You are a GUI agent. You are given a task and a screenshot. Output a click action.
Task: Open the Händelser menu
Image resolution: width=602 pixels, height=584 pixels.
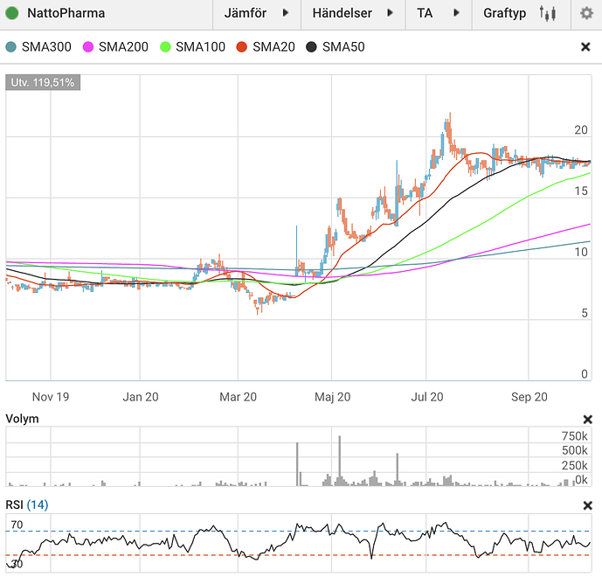coord(353,14)
